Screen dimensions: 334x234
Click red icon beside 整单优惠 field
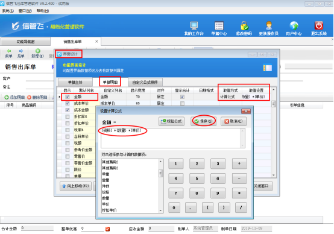107,229
